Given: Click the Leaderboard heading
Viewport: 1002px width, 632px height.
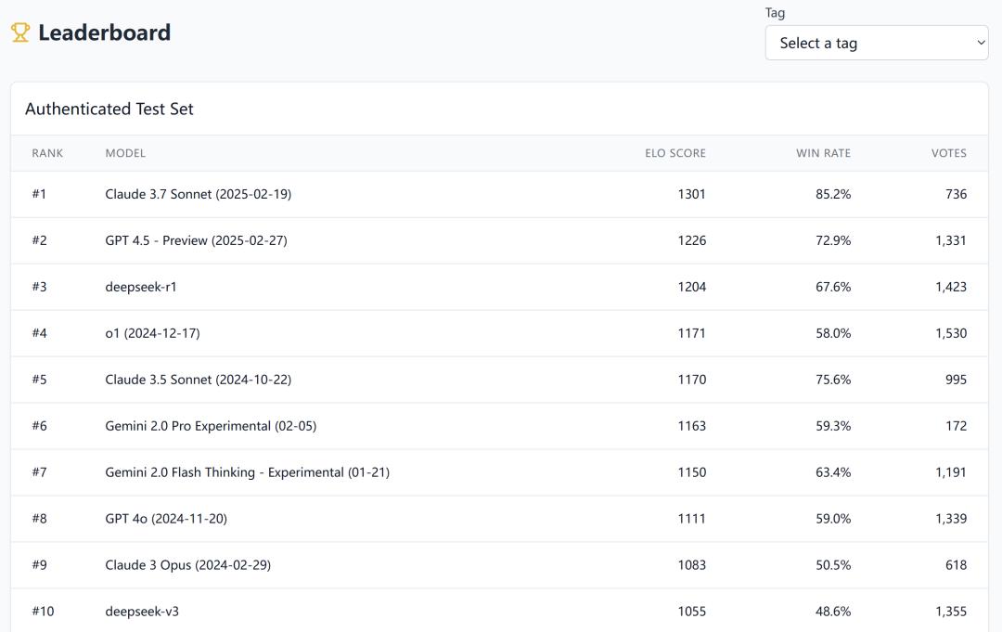Looking at the screenshot, I should pos(104,32).
